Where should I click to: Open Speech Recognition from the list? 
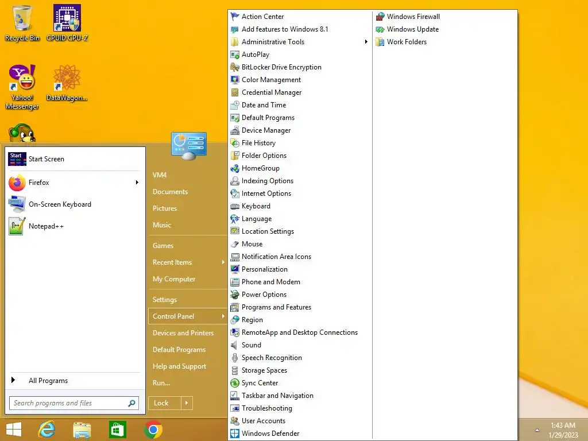[272, 358]
